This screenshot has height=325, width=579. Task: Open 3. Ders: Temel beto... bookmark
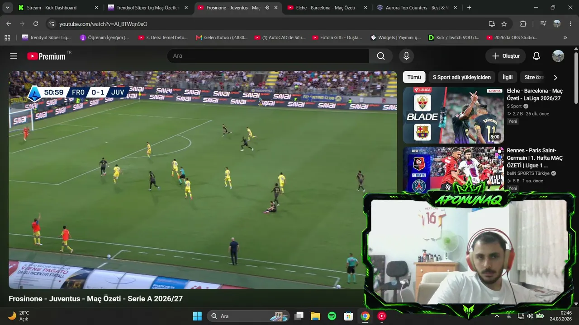pyautogui.click(x=162, y=37)
